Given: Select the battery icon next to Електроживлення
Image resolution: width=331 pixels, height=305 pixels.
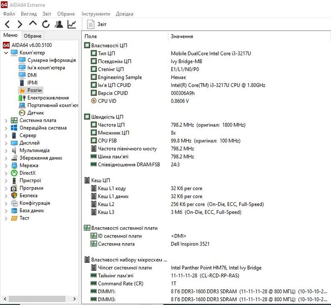Looking at the screenshot, I should pyautogui.click(x=22, y=98).
